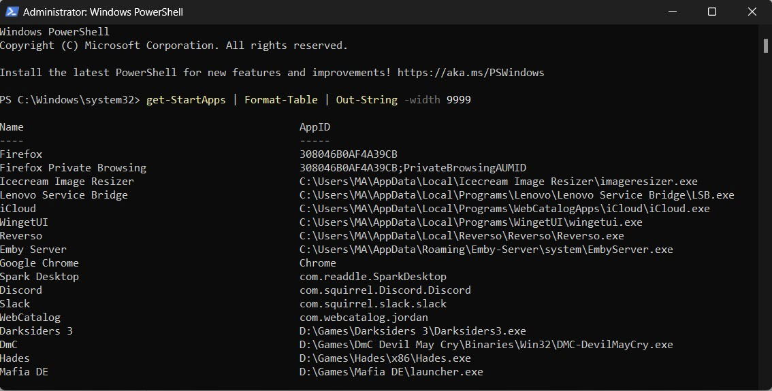Click the 'Out-String' command text
The width and height of the screenshot is (772, 391).
click(367, 100)
